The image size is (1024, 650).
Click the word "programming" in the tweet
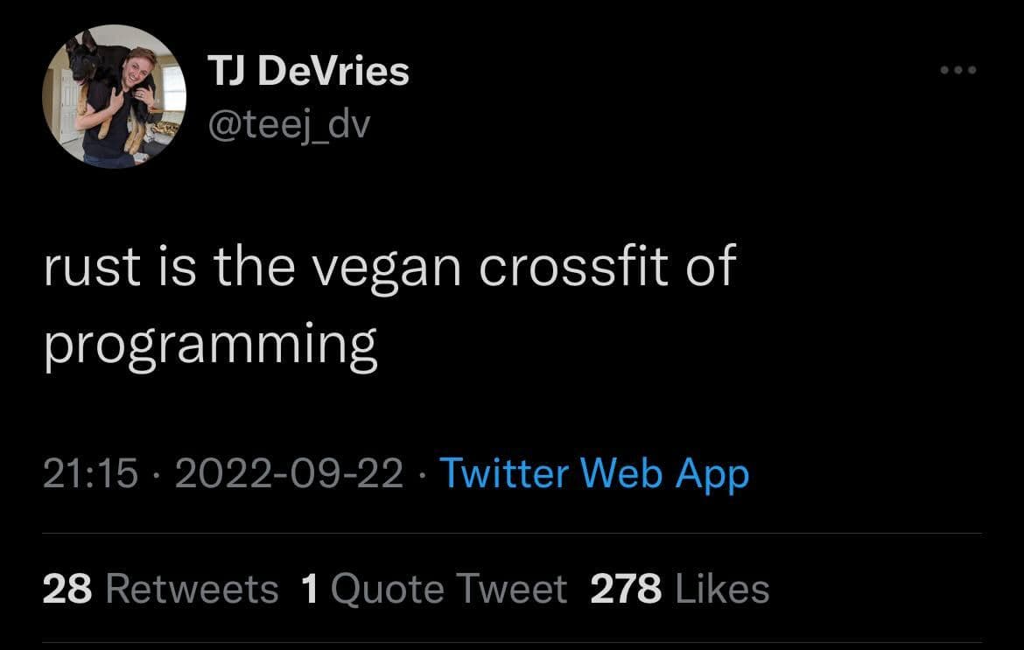(210, 345)
